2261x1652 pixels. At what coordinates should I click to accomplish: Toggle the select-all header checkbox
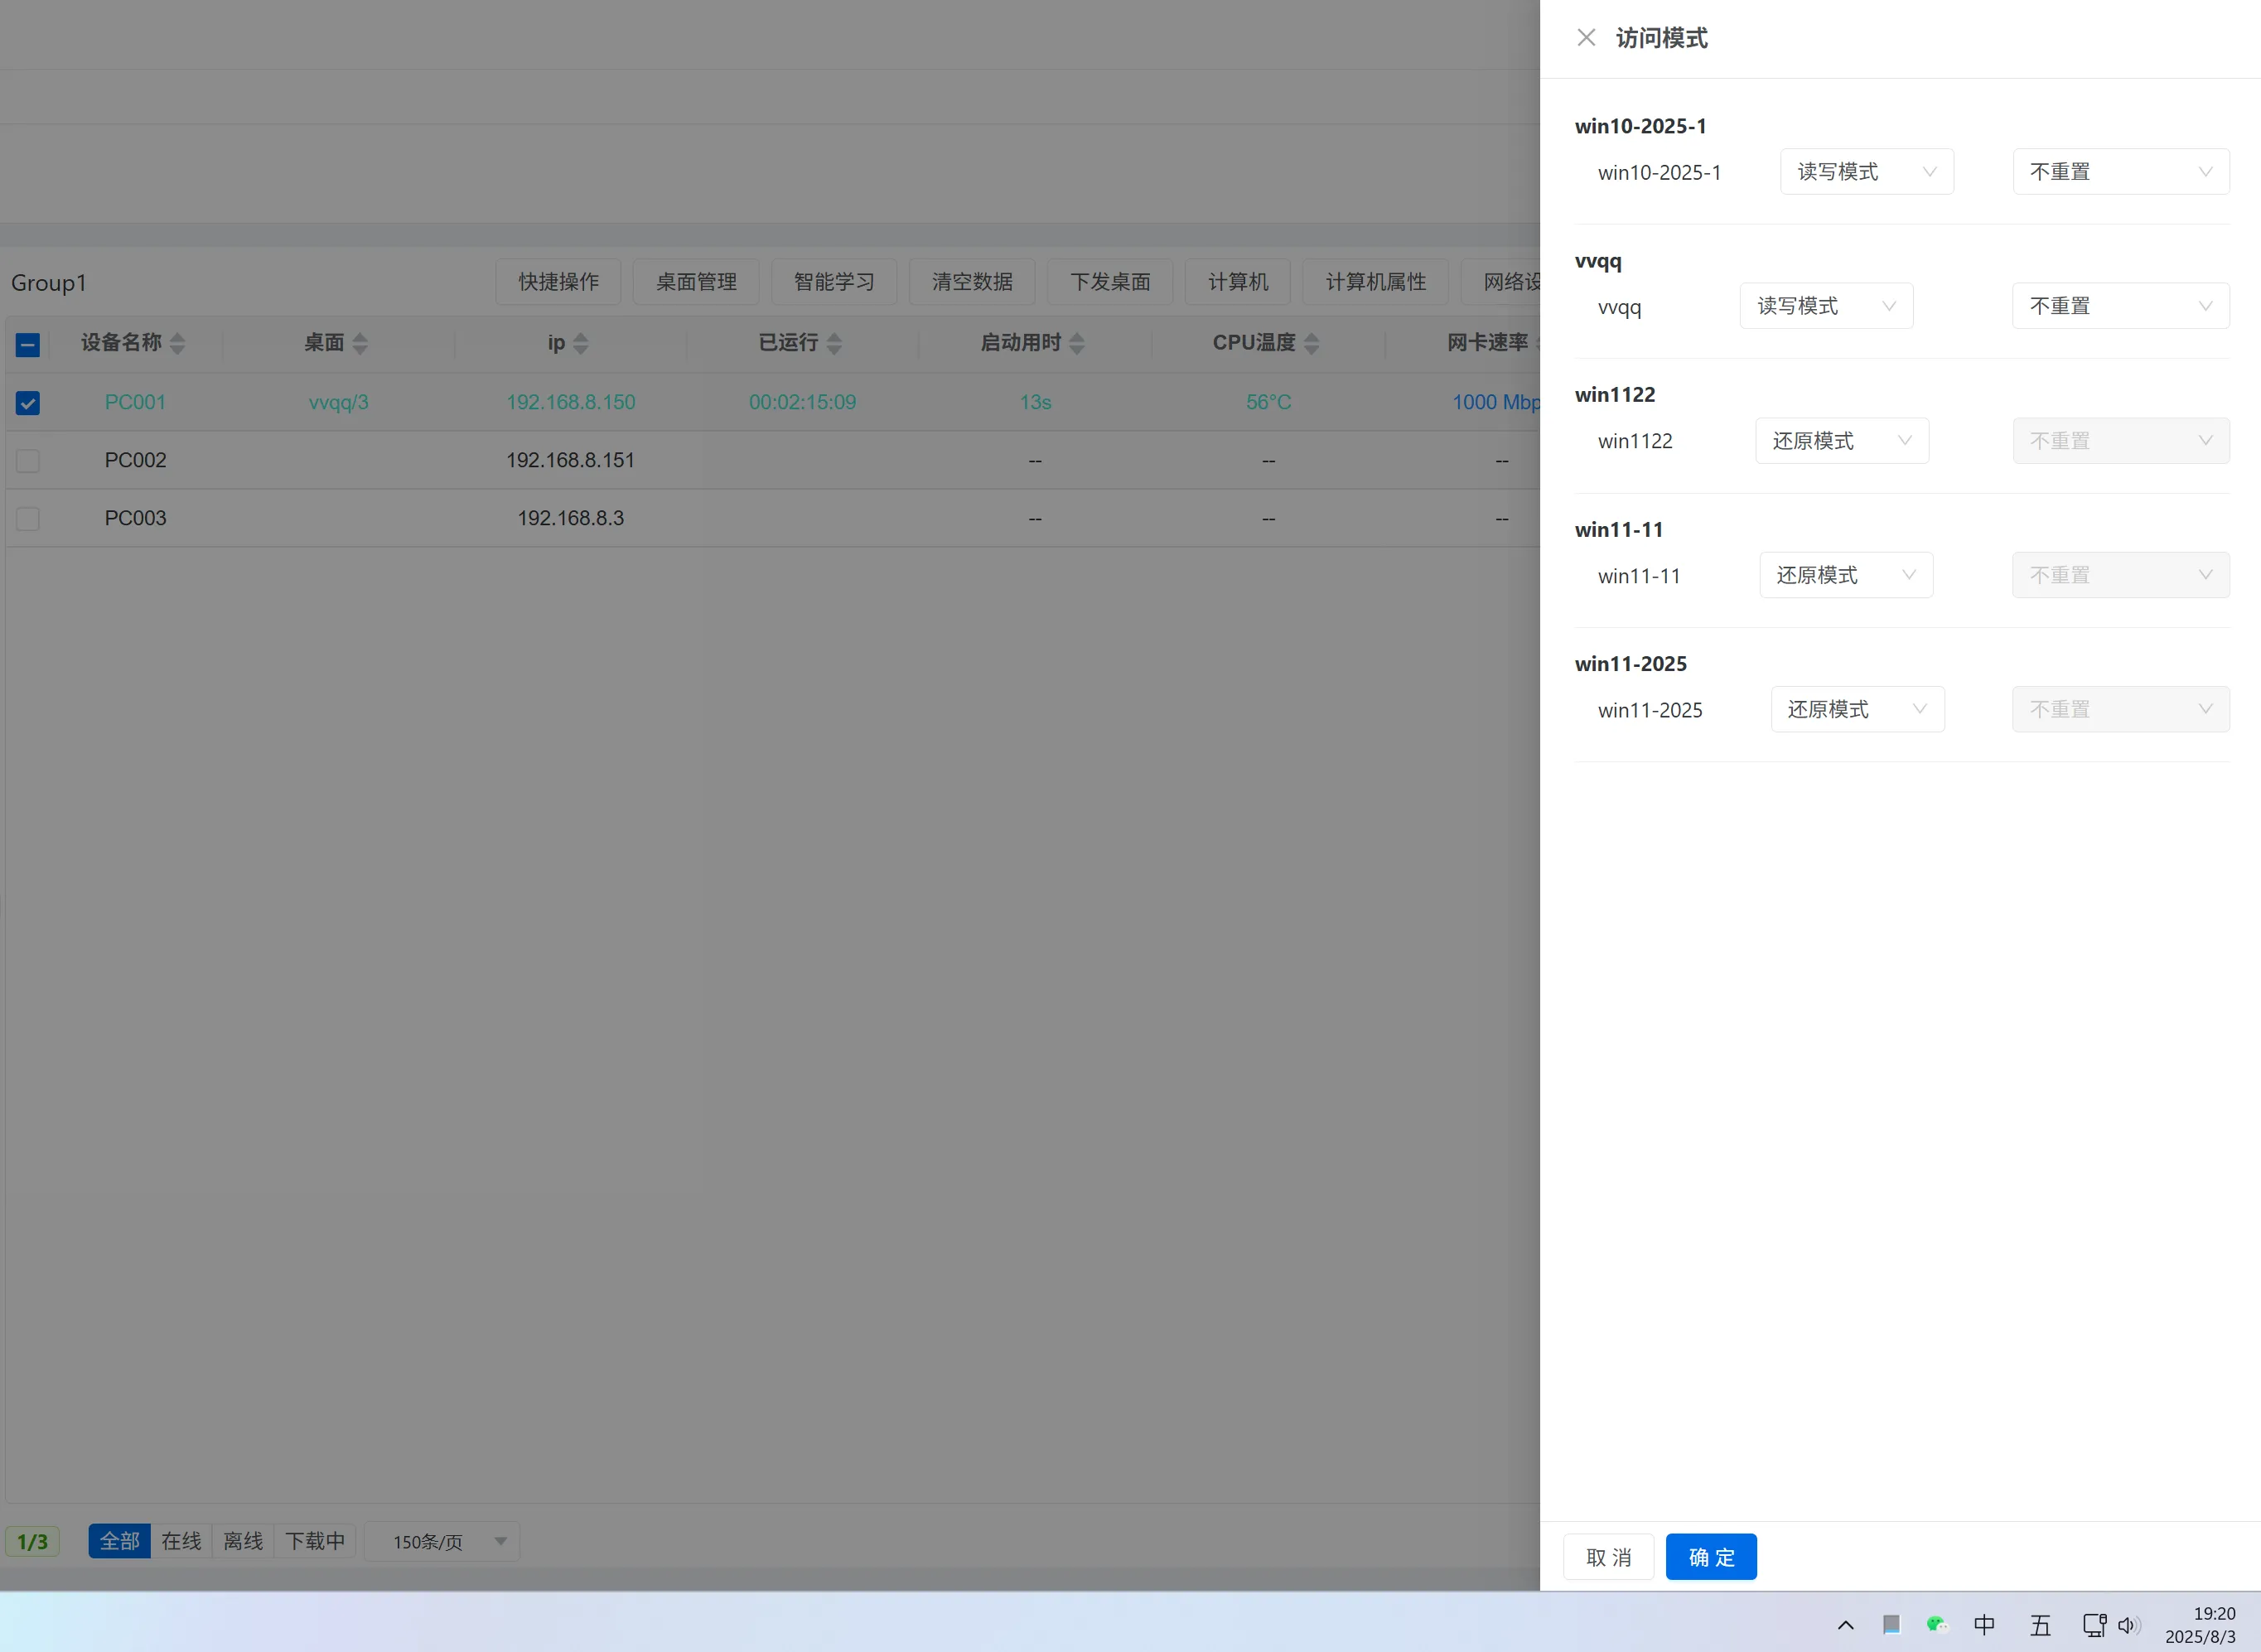click(x=28, y=345)
